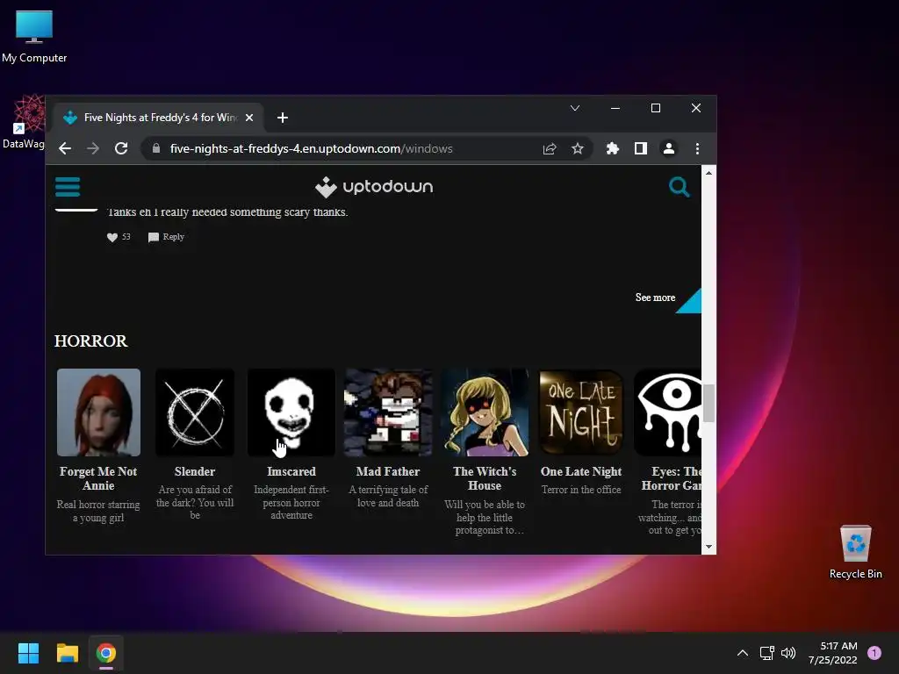The width and height of the screenshot is (899, 674).
Task: Close the Five Nights at Freddy's tab
Action: point(249,118)
